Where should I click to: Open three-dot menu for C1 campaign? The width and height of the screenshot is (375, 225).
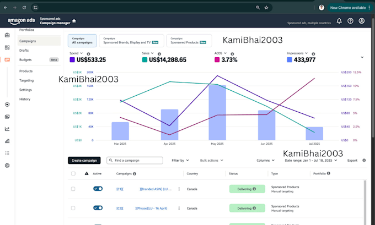179,189
